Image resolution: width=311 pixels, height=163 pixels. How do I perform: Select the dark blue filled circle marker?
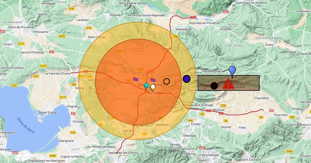(187, 79)
